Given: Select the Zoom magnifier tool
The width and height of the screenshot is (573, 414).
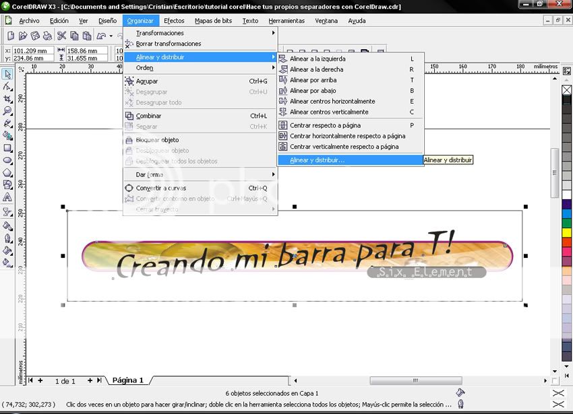Looking at the screenshot, I should coord(7,111).
